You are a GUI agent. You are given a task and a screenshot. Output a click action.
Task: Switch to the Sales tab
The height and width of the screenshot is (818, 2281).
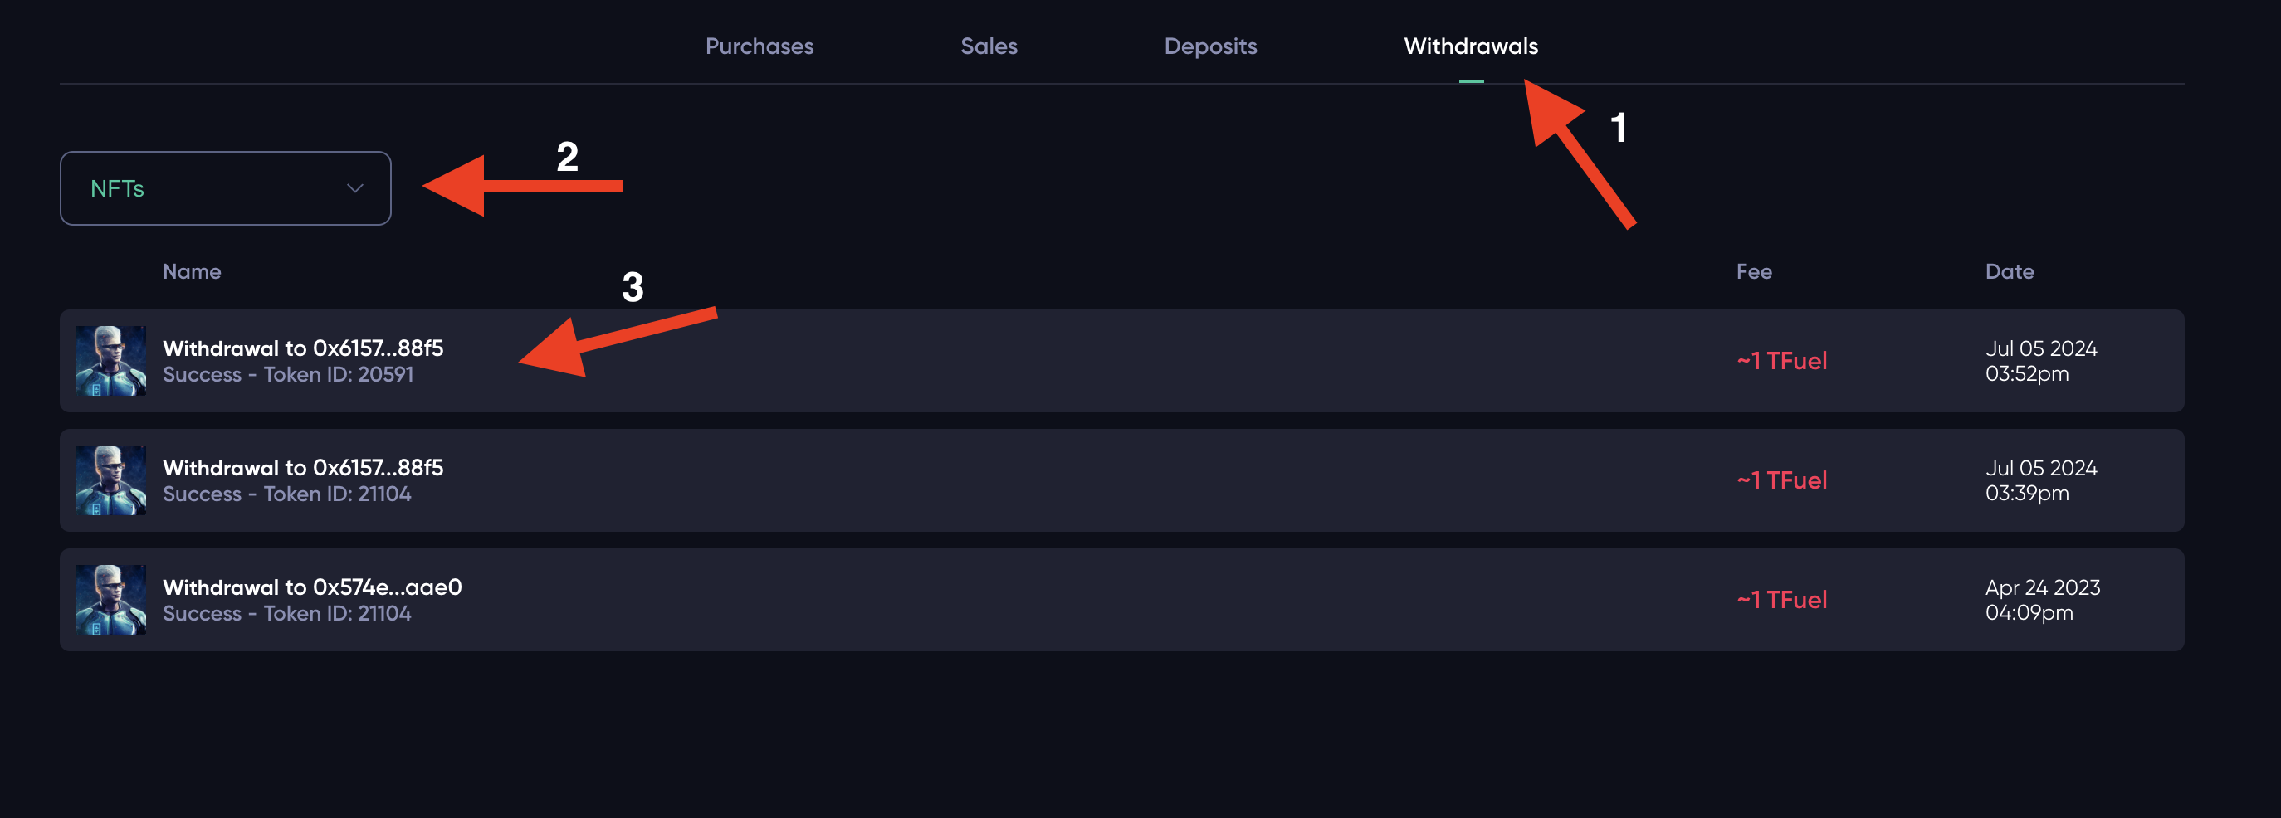[989, 46]
